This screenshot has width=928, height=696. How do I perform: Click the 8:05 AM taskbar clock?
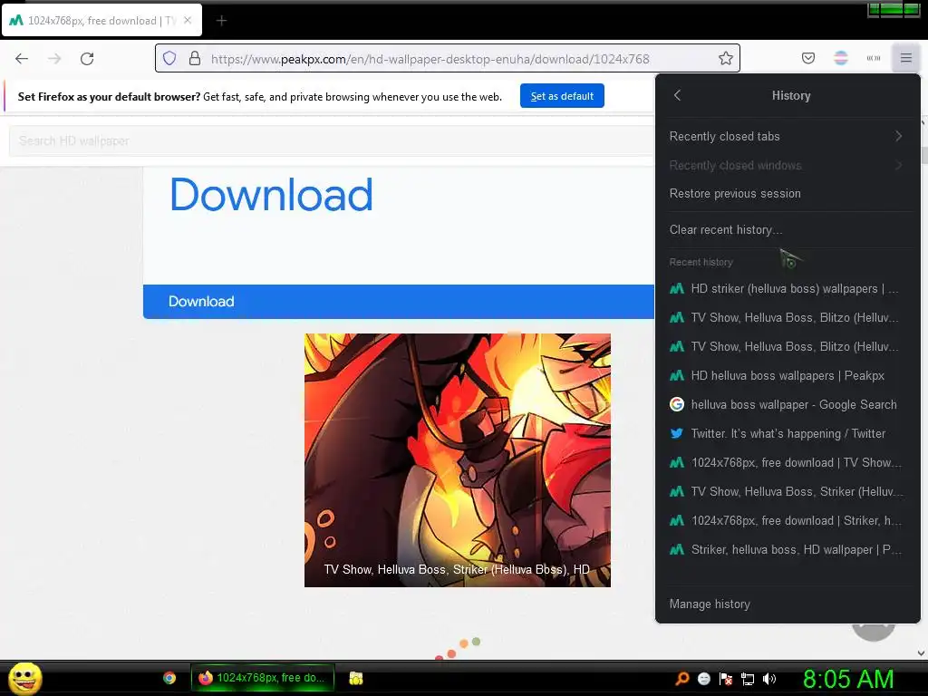point(848,679)
